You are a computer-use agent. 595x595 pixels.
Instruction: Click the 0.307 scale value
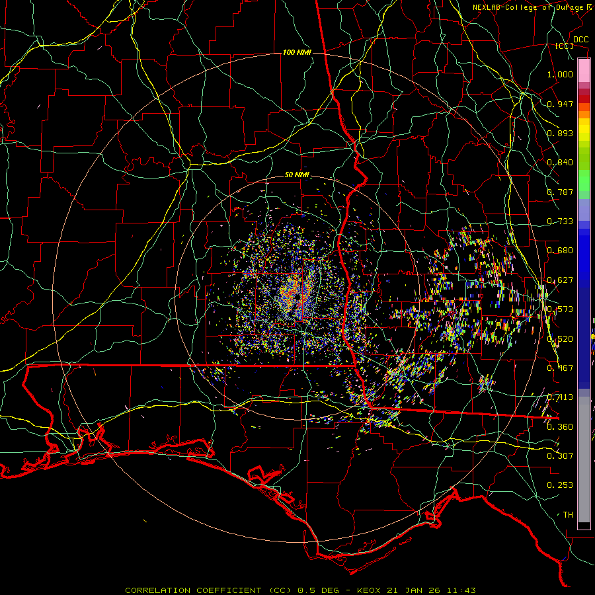point(560,456)
